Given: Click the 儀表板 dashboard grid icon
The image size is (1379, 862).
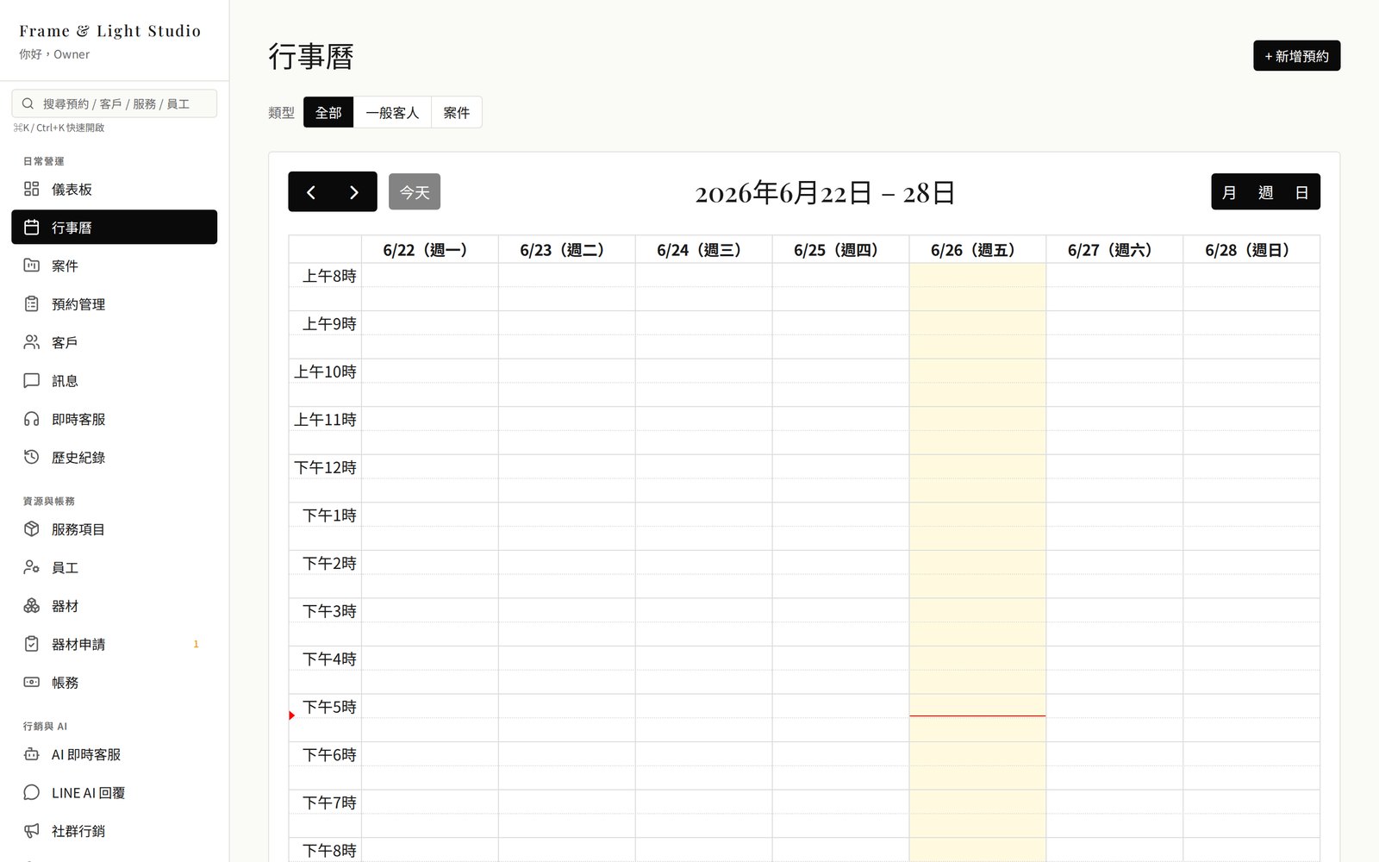Looking at the screenshot, I should (32, 189).
